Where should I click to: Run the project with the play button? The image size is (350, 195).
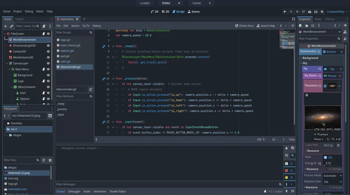click(x=285, y=12)
